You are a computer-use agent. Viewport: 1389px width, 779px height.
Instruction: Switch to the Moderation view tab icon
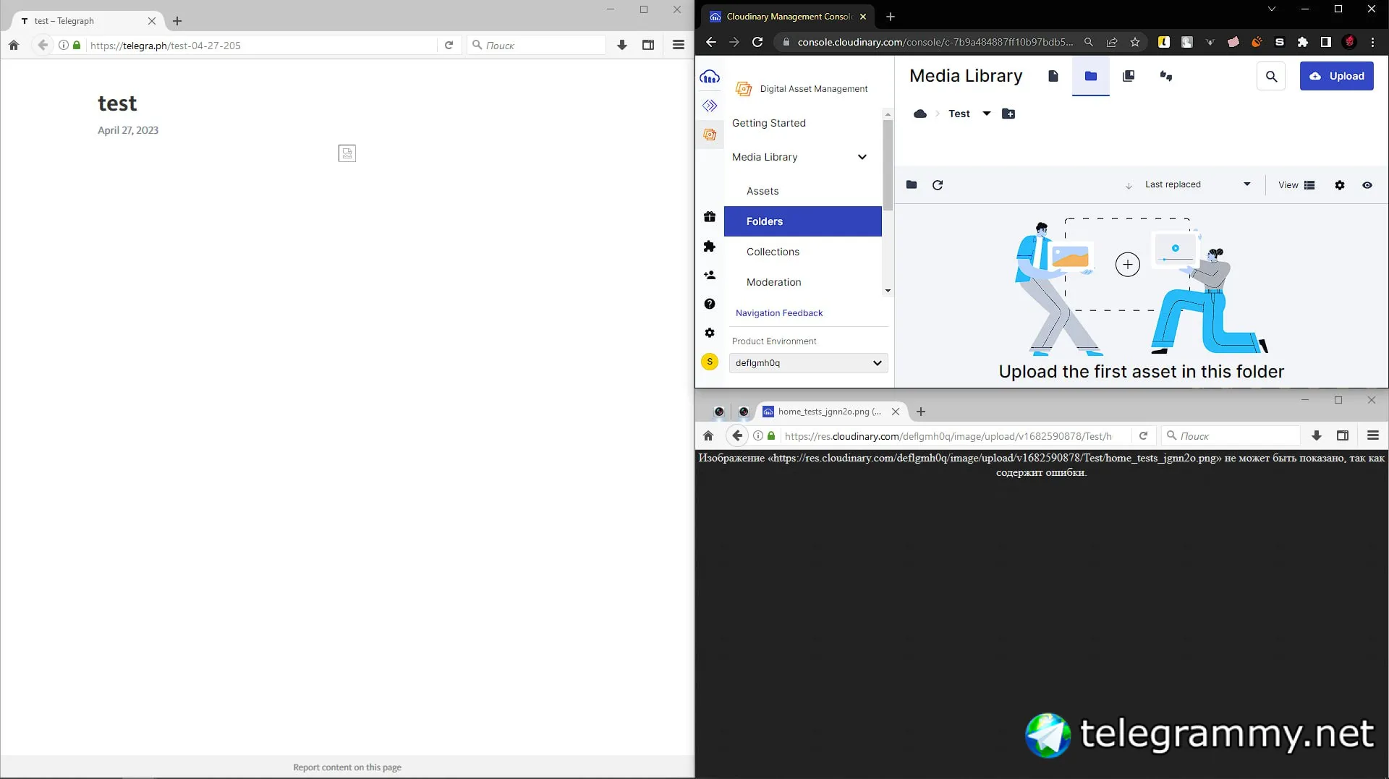(1166, 76)
